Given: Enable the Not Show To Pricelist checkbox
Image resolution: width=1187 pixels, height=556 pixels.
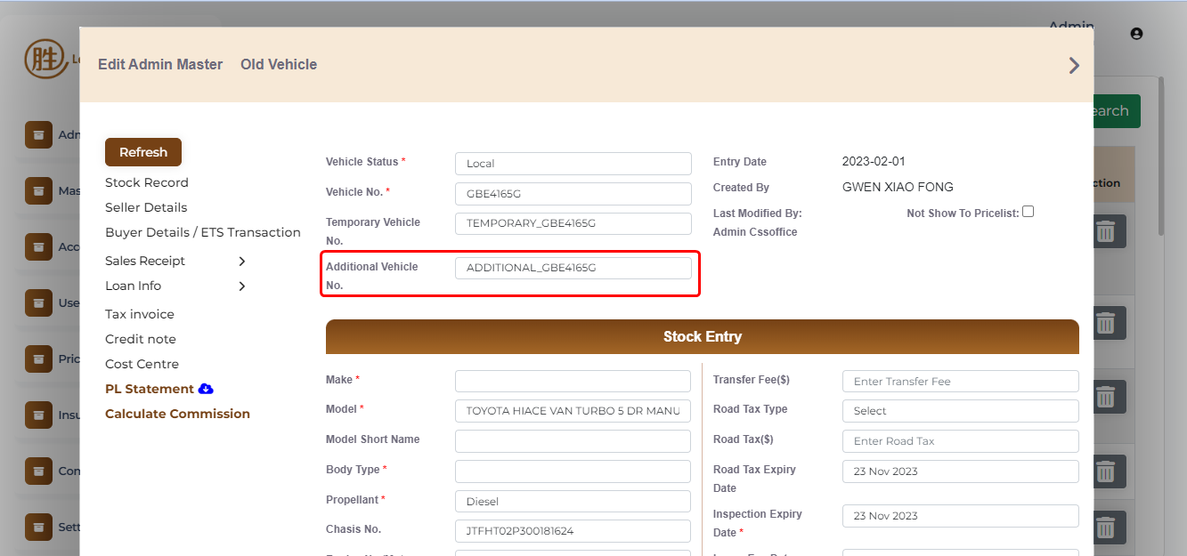Looking at the screenshot, I should point(1028,212).
